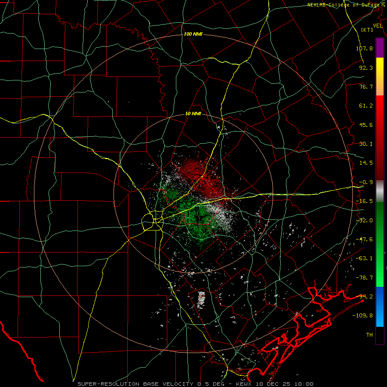The image size is (387, 387).
Task: Click the 100 NMI range ring label
Action: pos(193,34)
